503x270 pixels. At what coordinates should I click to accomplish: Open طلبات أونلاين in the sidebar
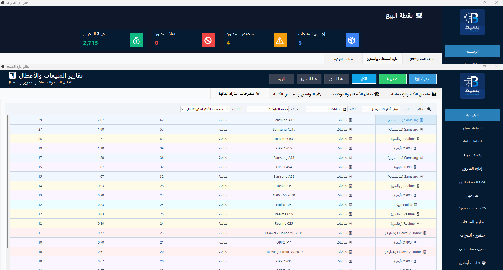472,263
